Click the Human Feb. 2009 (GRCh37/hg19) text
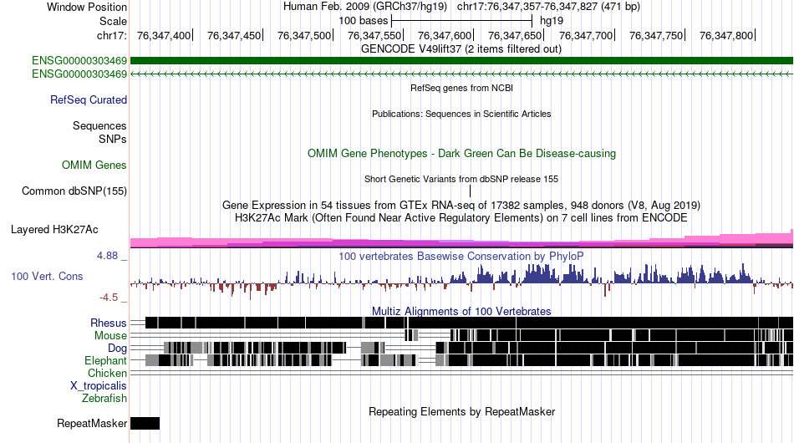Screen dimensions: 794x443 pyautogui.click(x=365, y=7)
